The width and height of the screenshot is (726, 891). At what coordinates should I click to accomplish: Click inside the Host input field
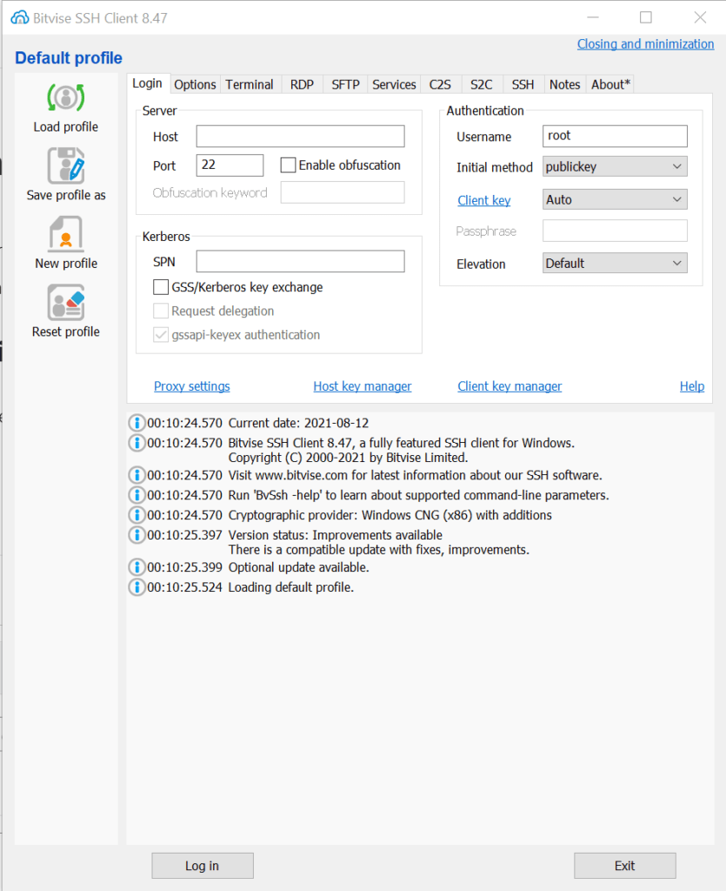coord(299,136)
